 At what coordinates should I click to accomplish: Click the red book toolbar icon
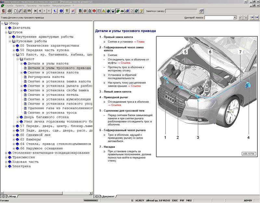pos(94,11)
